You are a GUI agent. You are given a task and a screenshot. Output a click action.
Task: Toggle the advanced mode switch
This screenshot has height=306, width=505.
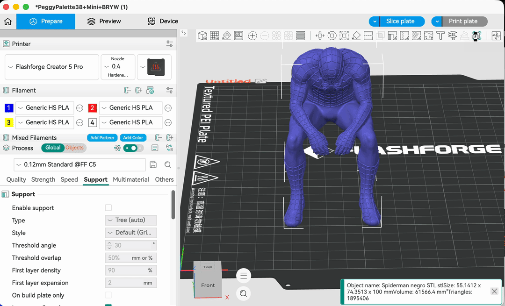coord(133,148)
